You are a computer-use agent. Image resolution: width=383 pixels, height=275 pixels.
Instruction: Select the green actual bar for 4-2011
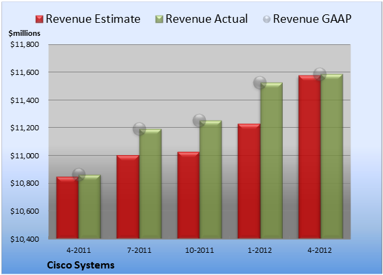90,207
